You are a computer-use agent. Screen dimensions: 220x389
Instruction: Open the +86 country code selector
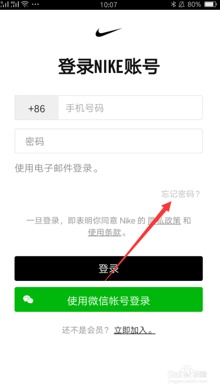click(x=37, y=108)
